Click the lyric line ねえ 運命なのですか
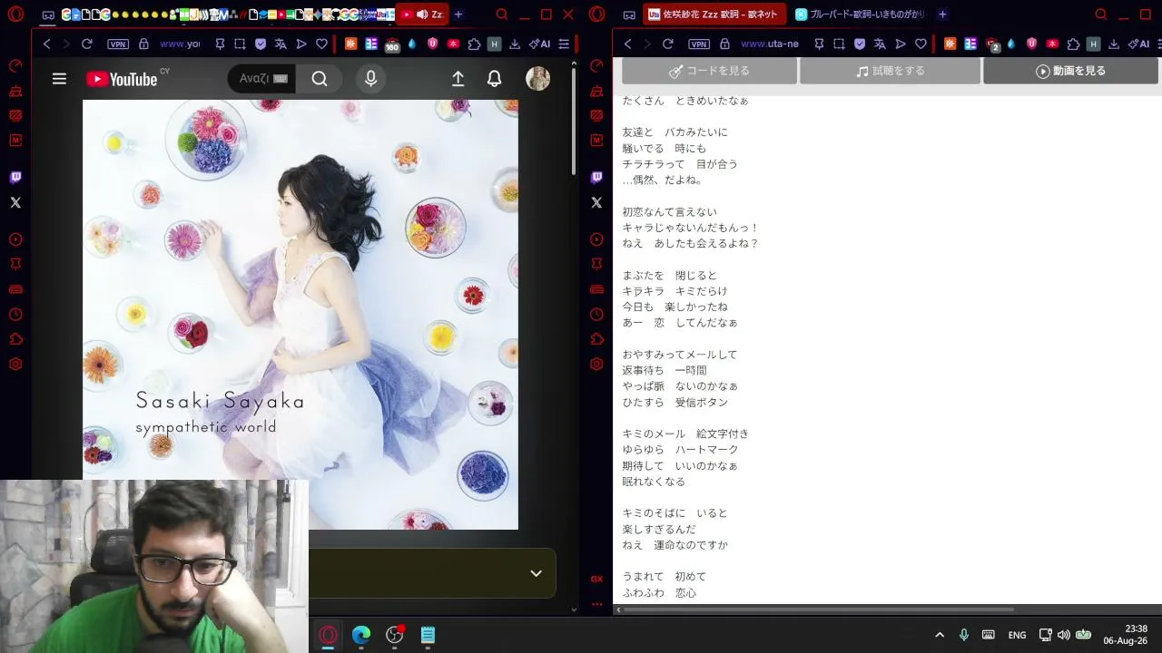The width and height of the screenshot is (1162, 653). tap(675, 545)
